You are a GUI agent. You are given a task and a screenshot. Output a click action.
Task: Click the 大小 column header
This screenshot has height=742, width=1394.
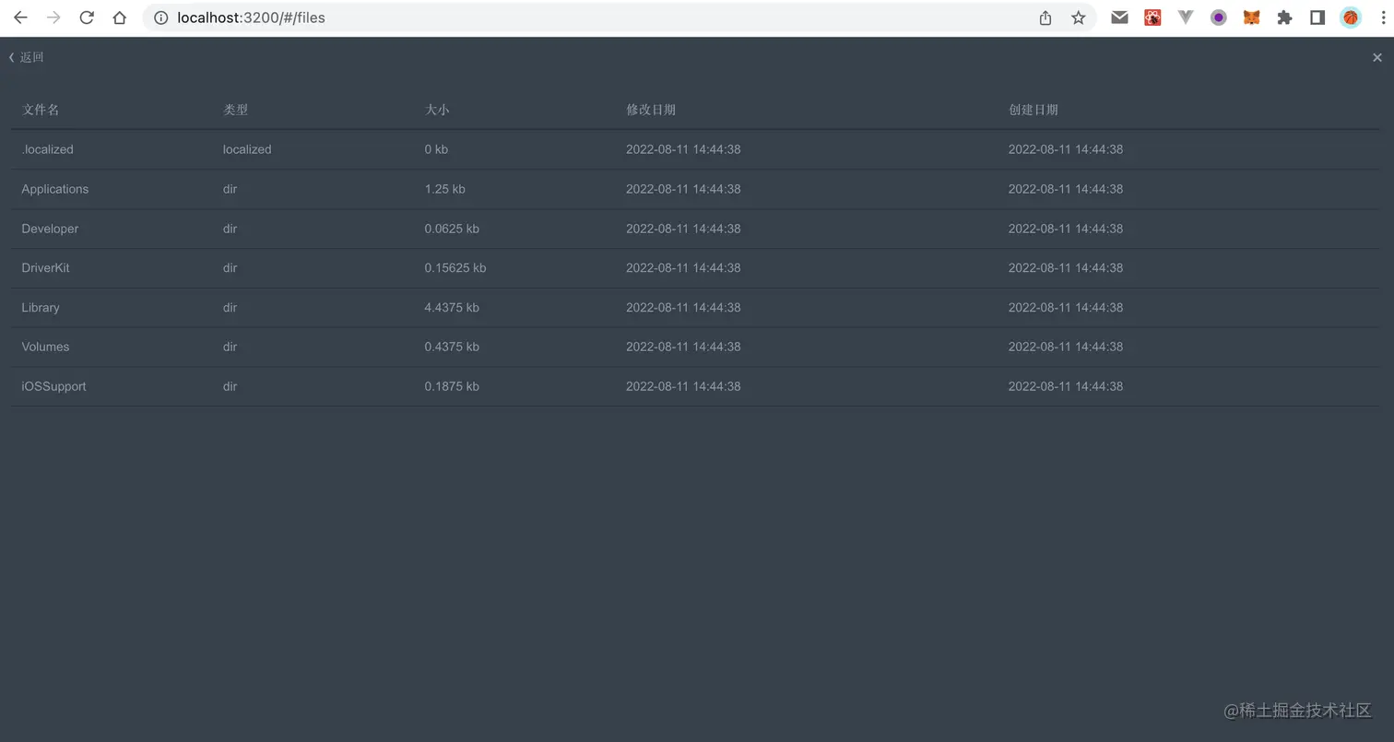point(437,110)
